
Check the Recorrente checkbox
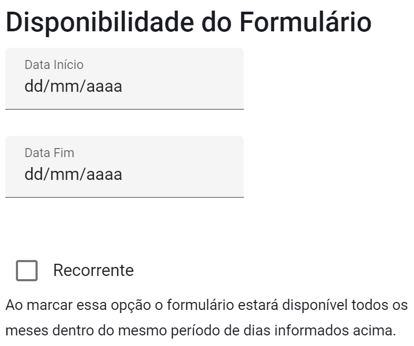point(27,271)
